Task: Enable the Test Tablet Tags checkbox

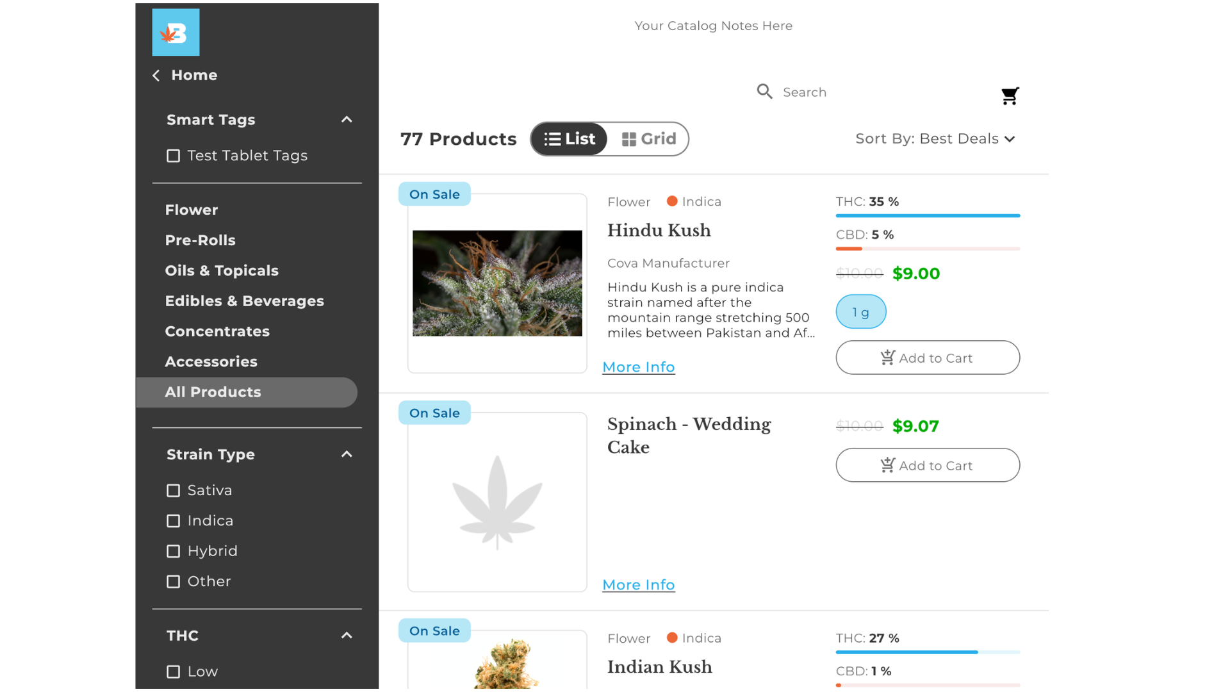Action: tap(173, 156)
